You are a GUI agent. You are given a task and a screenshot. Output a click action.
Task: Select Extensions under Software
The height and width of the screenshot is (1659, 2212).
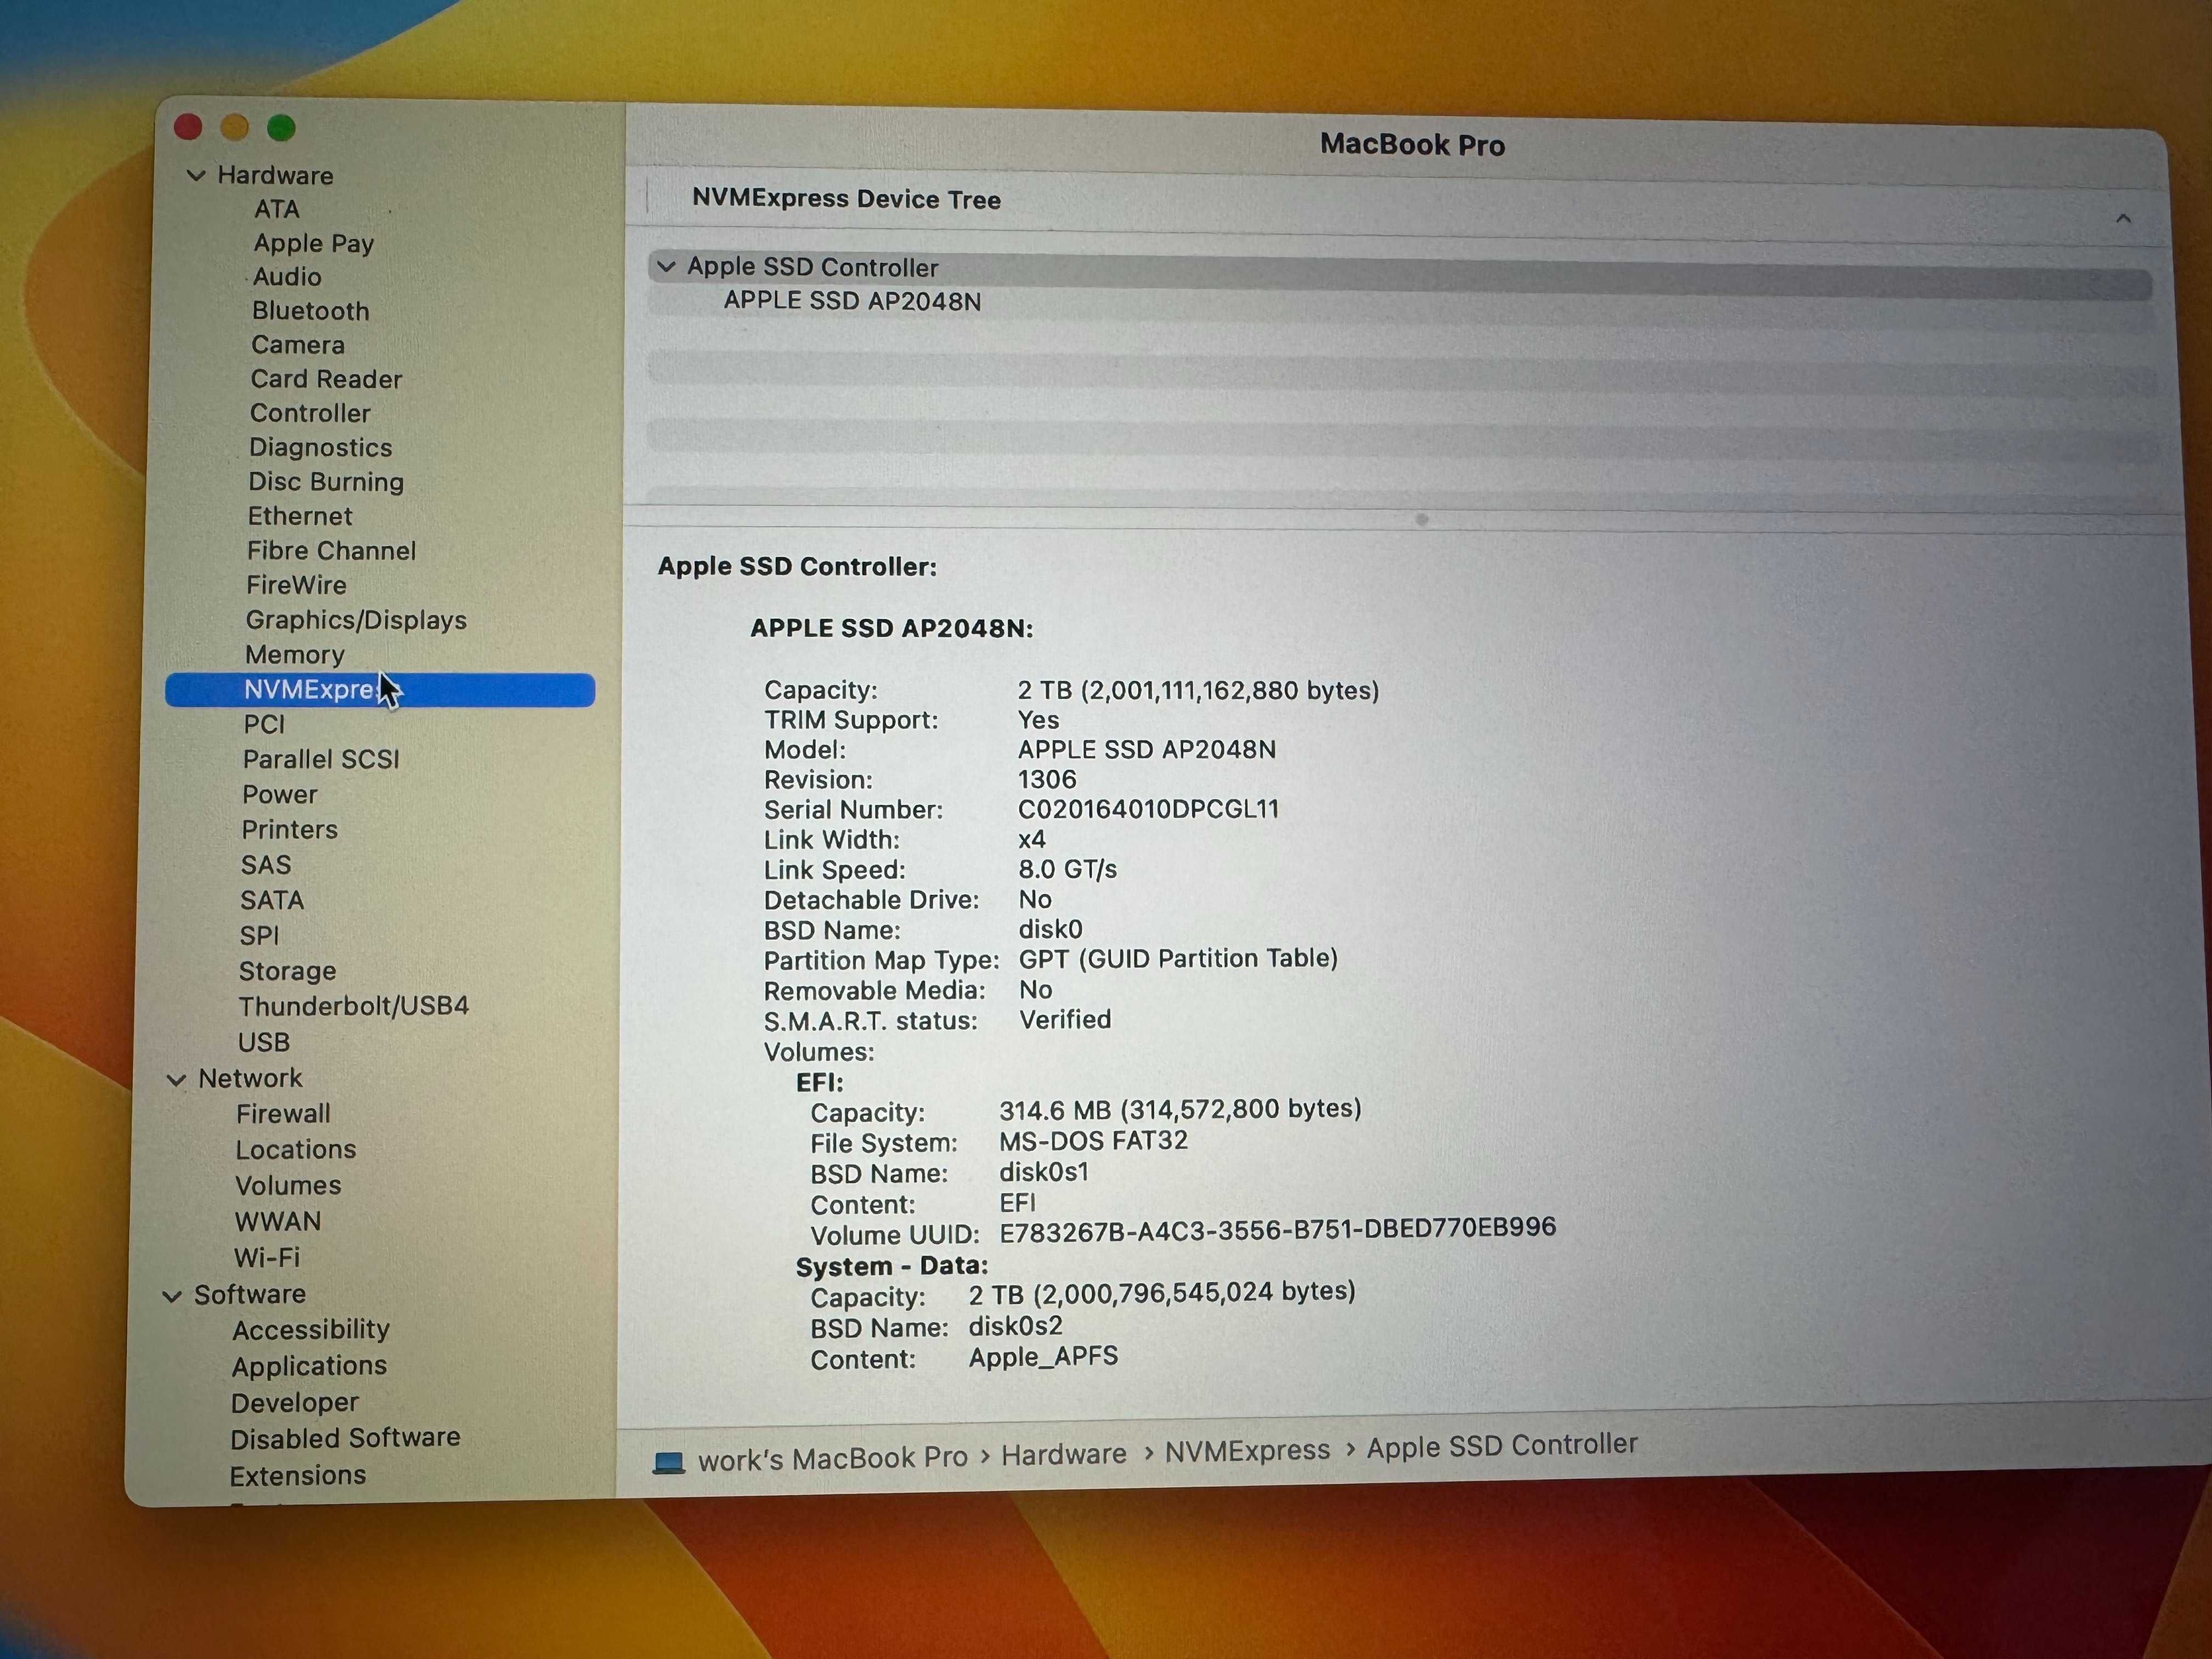(x=298, y=1476)
